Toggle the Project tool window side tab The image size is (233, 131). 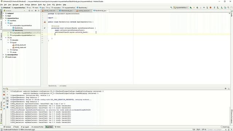(1, 15)
